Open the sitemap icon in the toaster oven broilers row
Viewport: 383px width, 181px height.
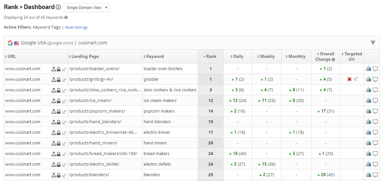point(54,69)
